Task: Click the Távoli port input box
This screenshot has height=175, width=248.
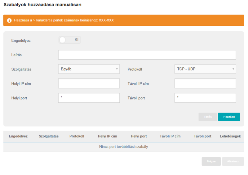Action: [x=205, y=98]
